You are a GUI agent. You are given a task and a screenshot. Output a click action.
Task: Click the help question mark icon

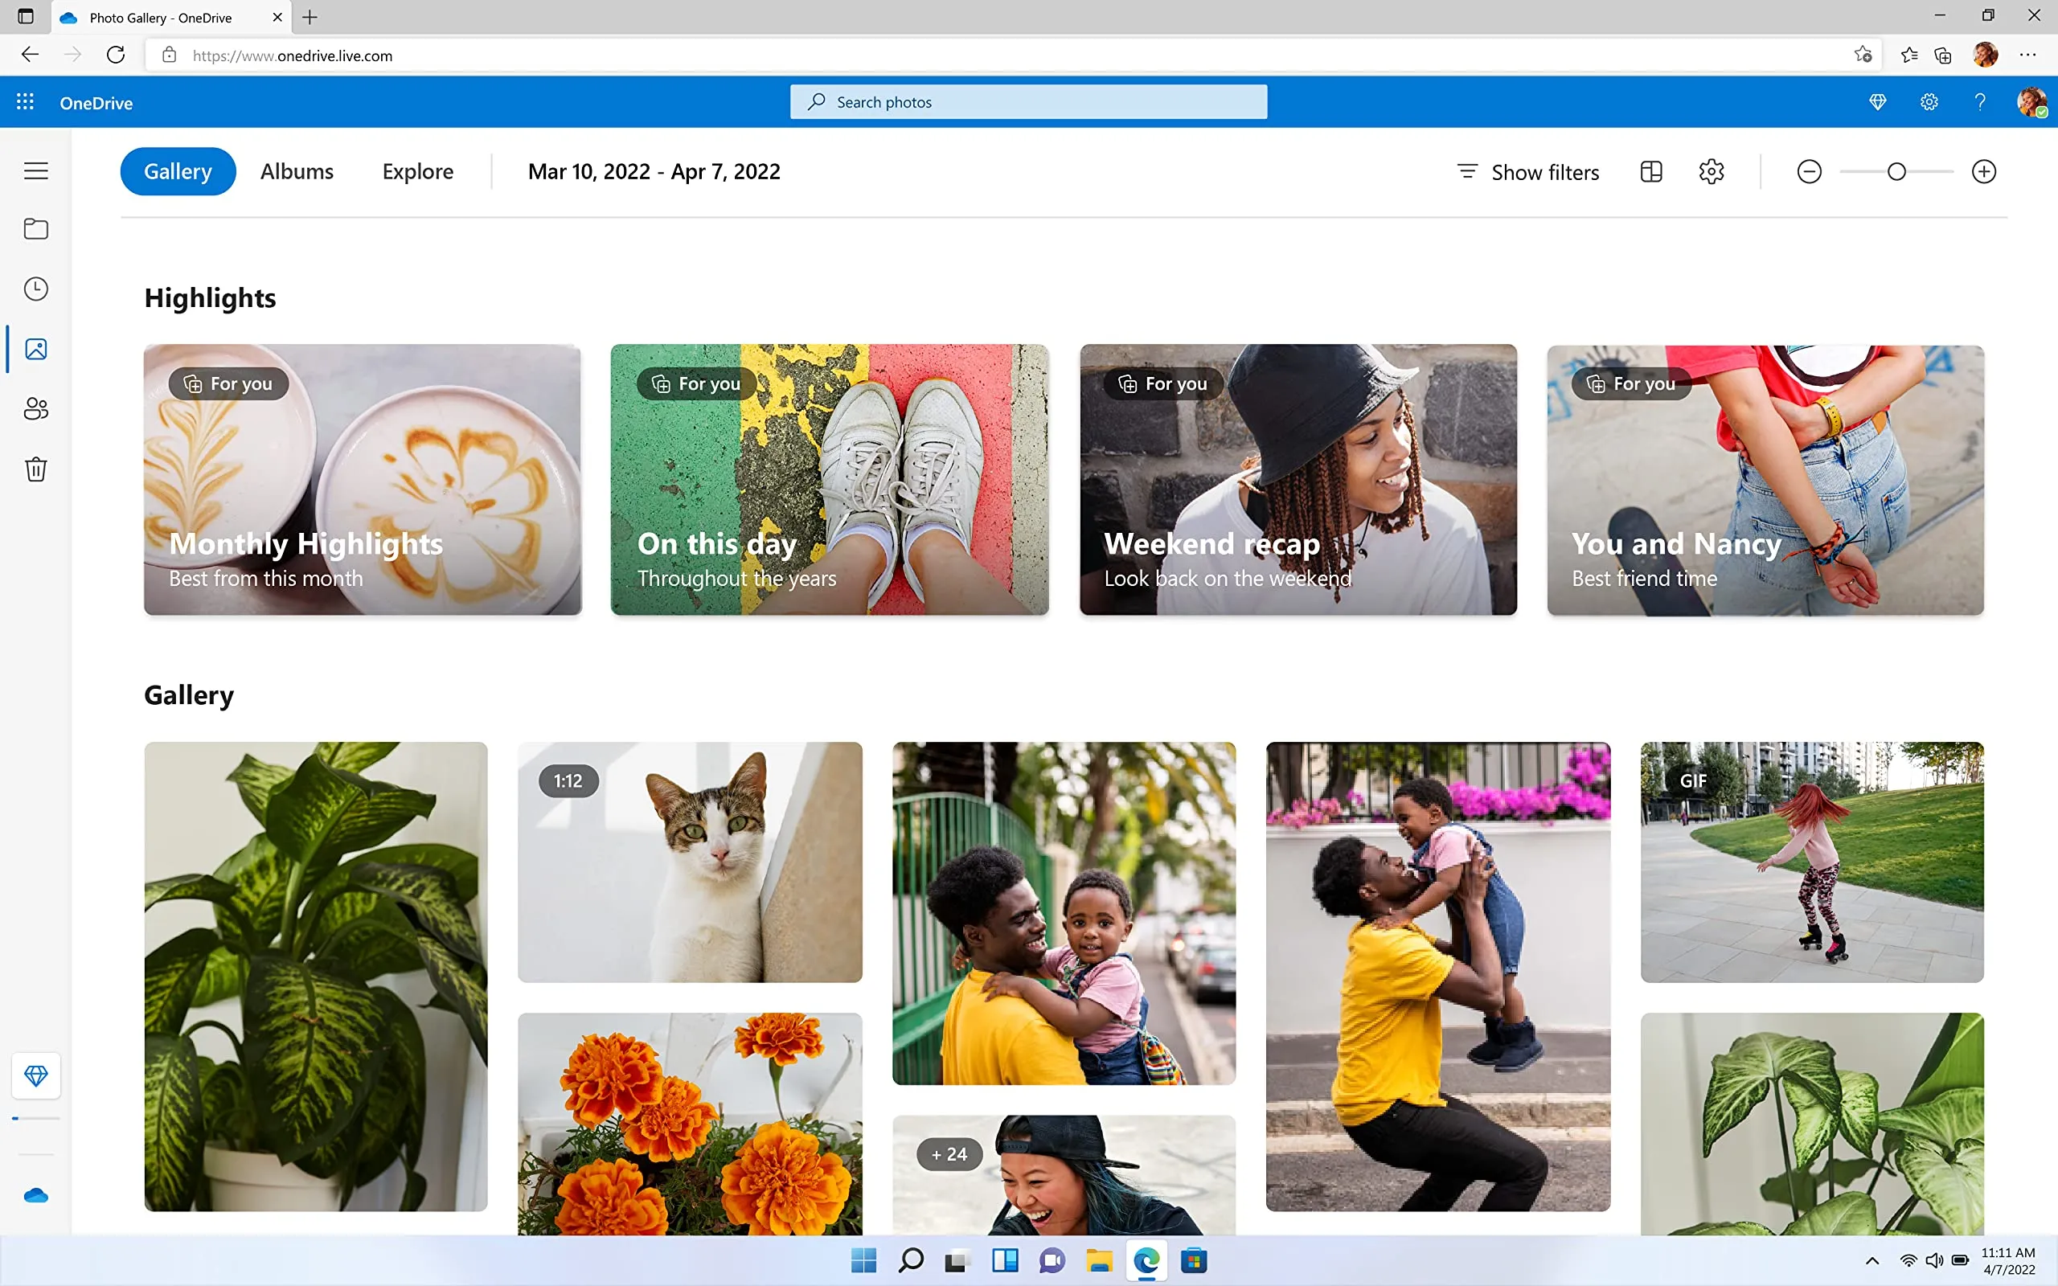[1980, 102]
